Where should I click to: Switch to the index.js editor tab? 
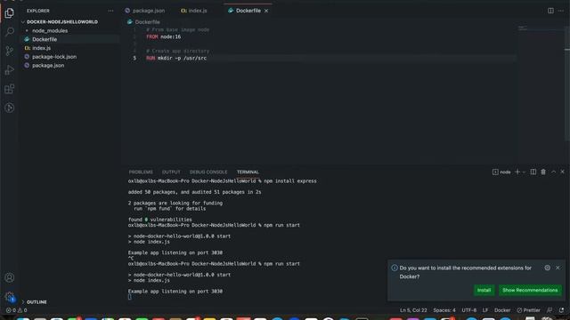pos(194,11)
